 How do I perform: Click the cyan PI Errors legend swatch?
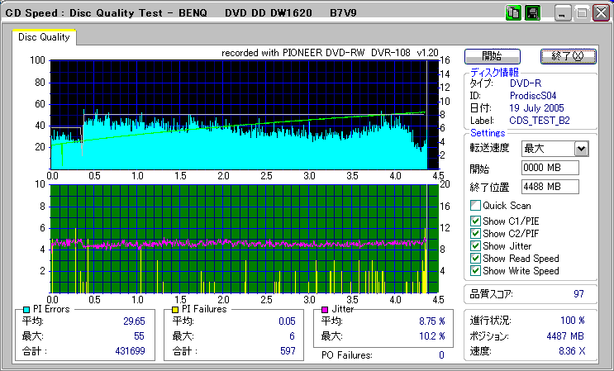click(26, 309)
